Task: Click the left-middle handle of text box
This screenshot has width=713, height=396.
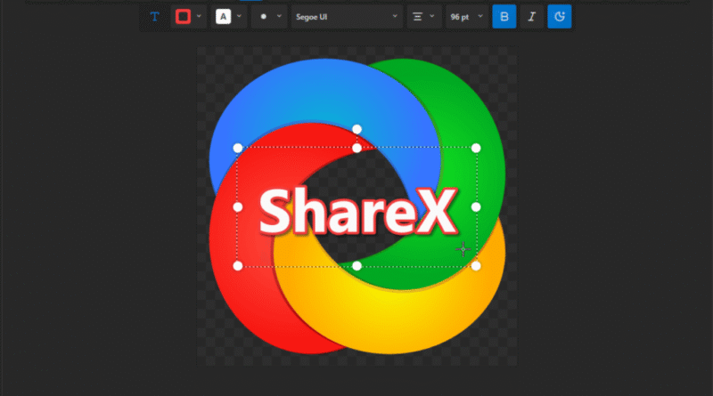Action: click(x=238, y=207)
